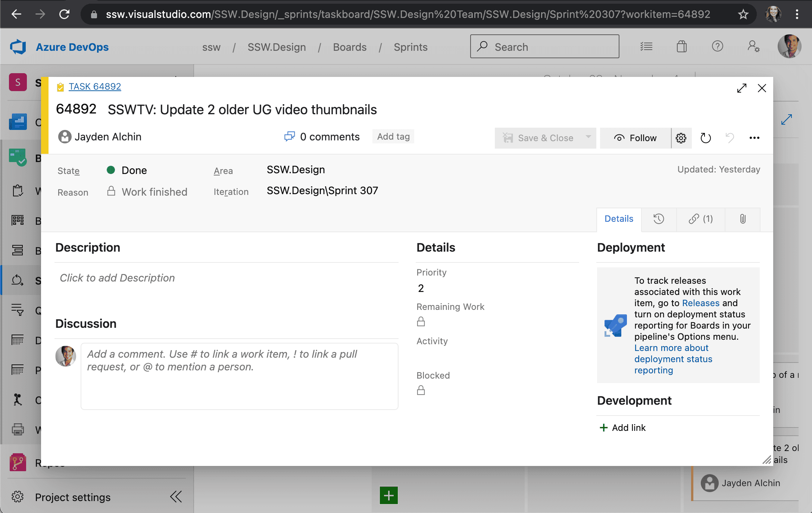The height and width of the screenshot is (513, 812).
Task: Click Add link under Development
Action: pos(622,428)
